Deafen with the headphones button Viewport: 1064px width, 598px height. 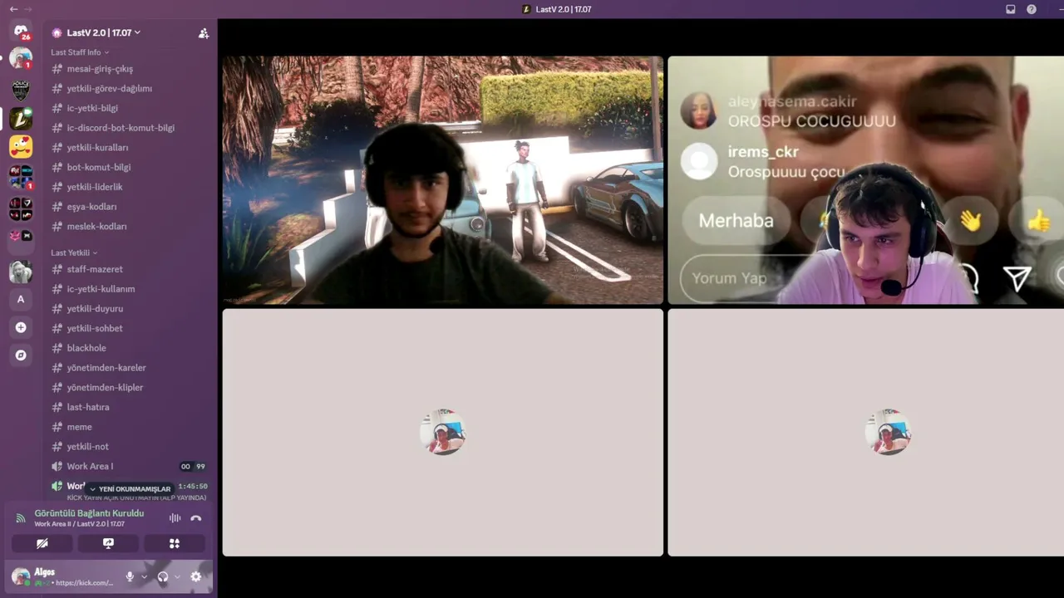click(x=163, y=576)
